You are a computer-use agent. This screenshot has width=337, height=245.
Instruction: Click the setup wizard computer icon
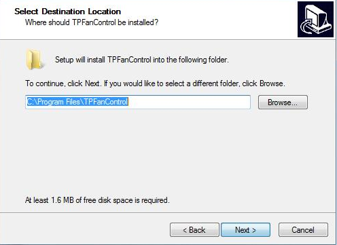[x=315, y=19]
